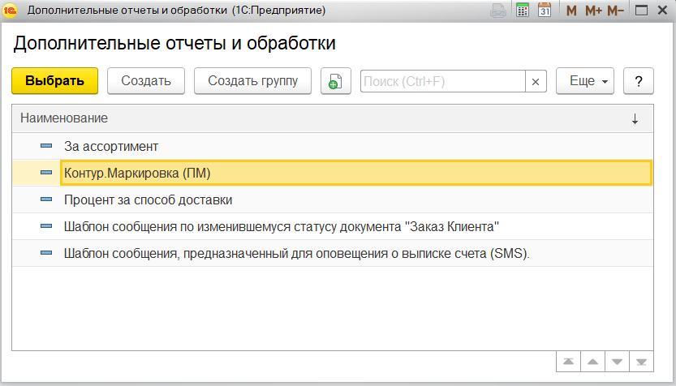The height and width of the screenshot is (386, 676).
Task: Clear the search field with the X
Action: (x=536, y=81)
